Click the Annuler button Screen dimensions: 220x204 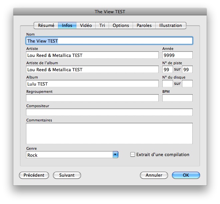[x=154, y=175]
